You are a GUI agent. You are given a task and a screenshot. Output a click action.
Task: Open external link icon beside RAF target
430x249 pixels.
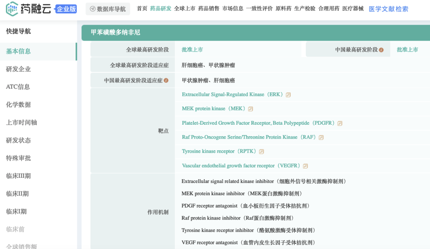(x=321, y=137)
